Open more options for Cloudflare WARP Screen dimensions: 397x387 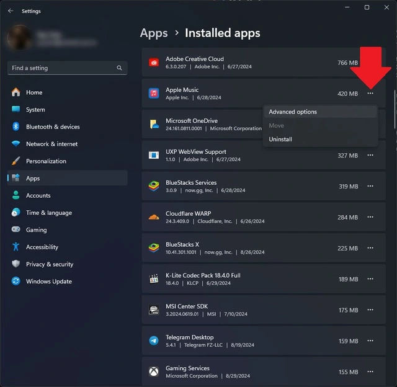pos(370,217)
